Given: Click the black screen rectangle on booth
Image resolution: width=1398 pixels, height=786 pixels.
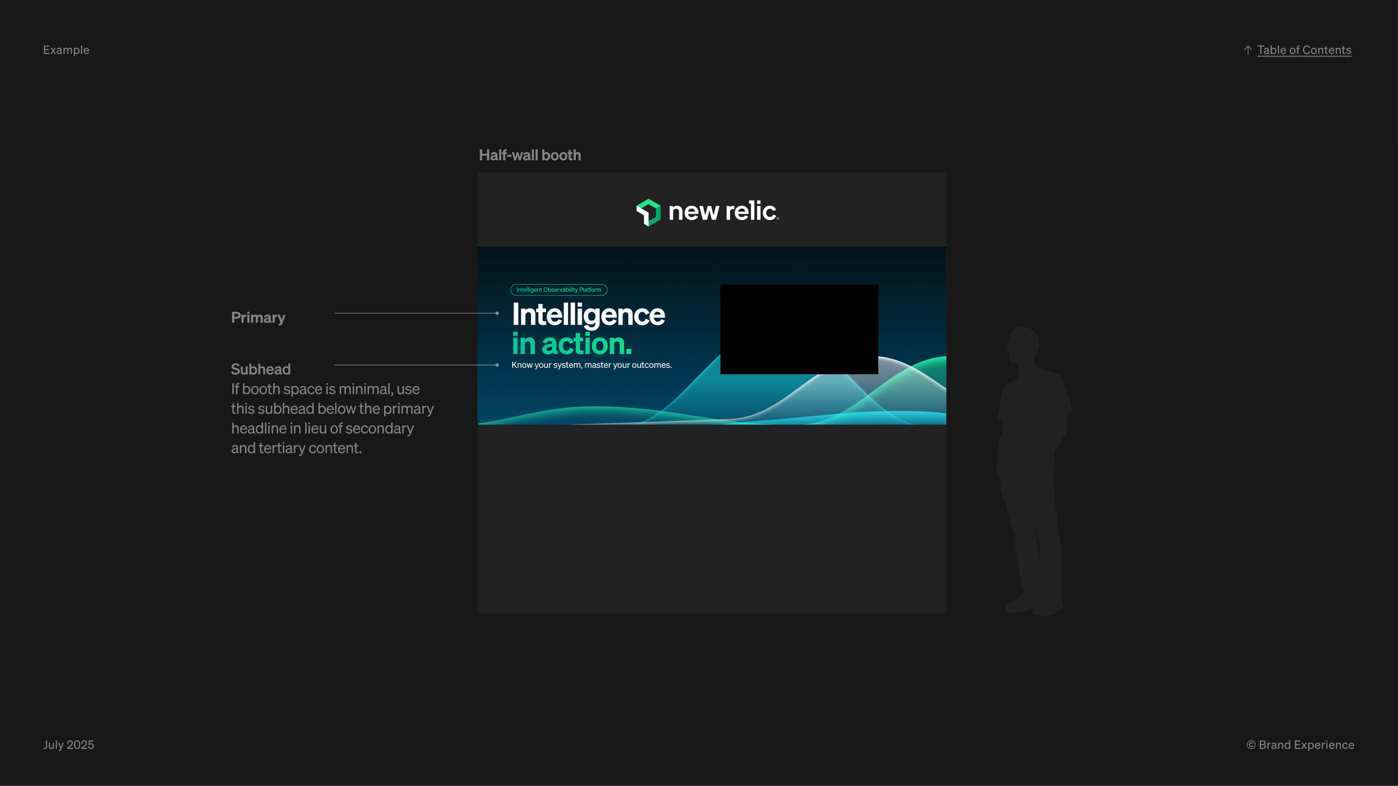Looking at the screenshot, I should point(799,329).
